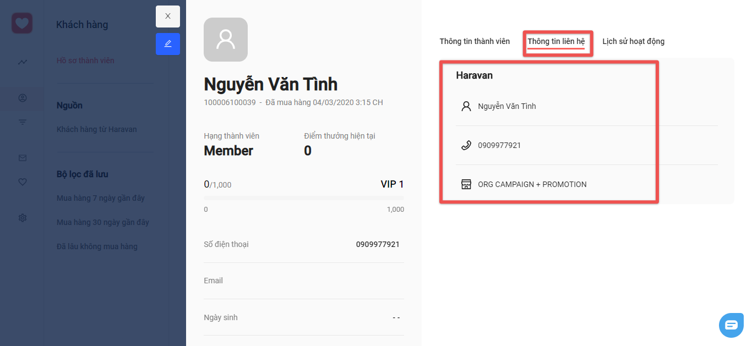This screenshot has height=346, width=752.
Task: Apply Đã lâu không mua hàng filter
Action: point(97,246)
